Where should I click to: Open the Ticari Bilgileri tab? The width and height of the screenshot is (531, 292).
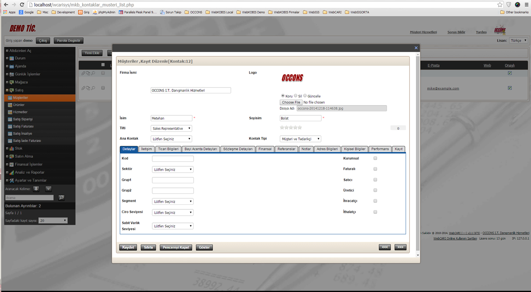168,149
